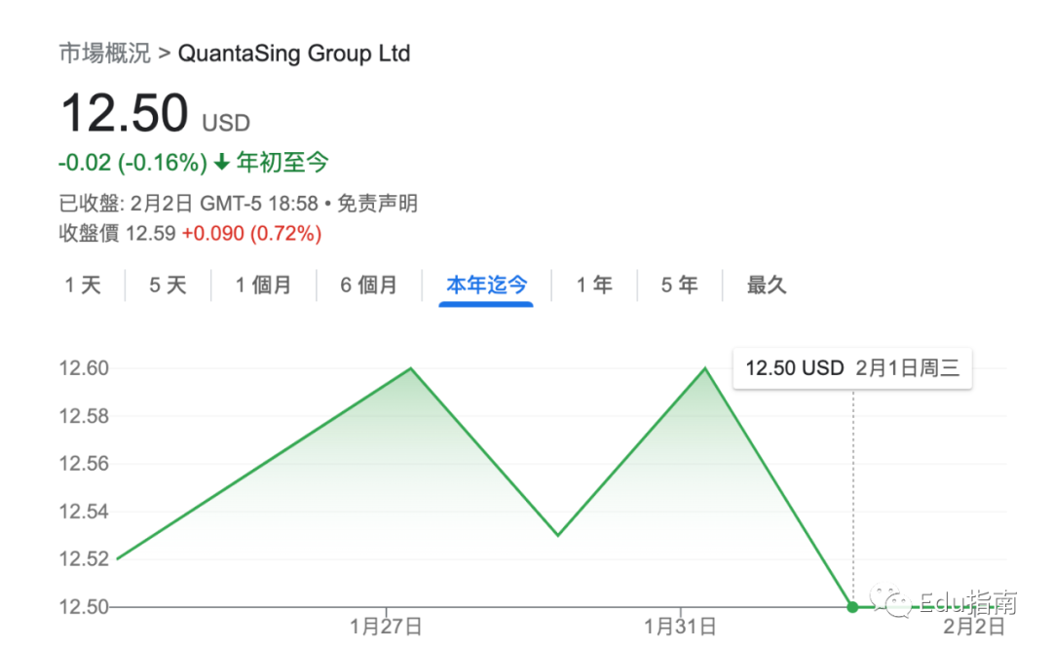Open the 5年 chart tab

[679, 286]
